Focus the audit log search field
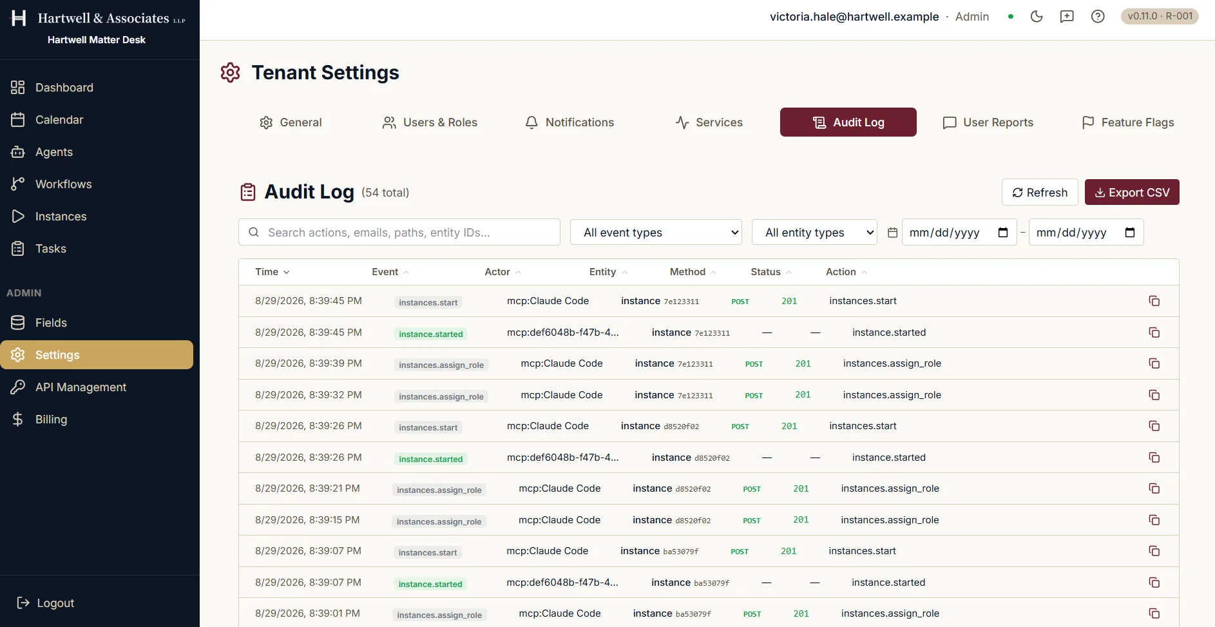Image resolution: width=1215 pixels, height=627 pixels. 399,232
